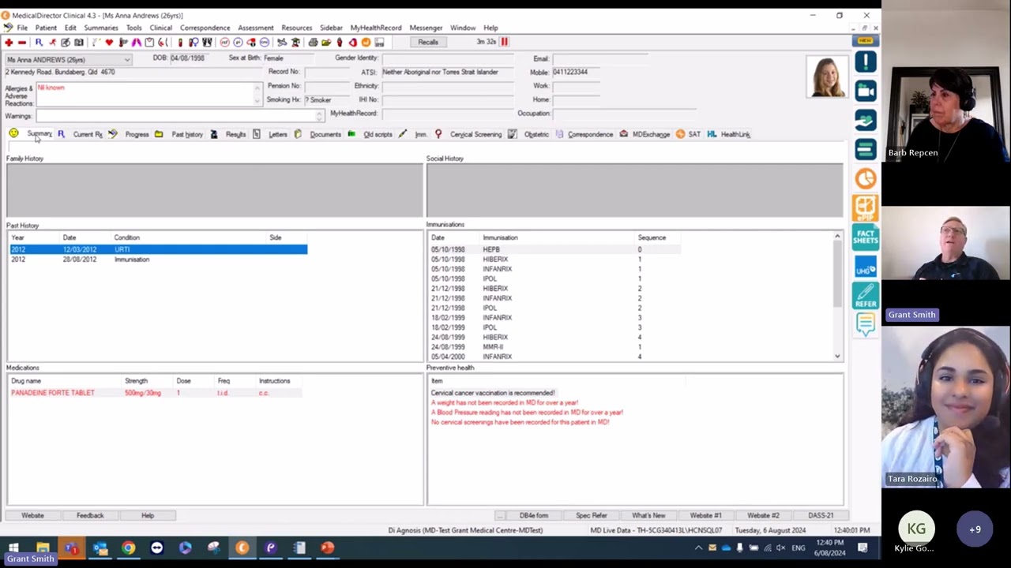Show hidden system tray icons

(x=698, y=547)
